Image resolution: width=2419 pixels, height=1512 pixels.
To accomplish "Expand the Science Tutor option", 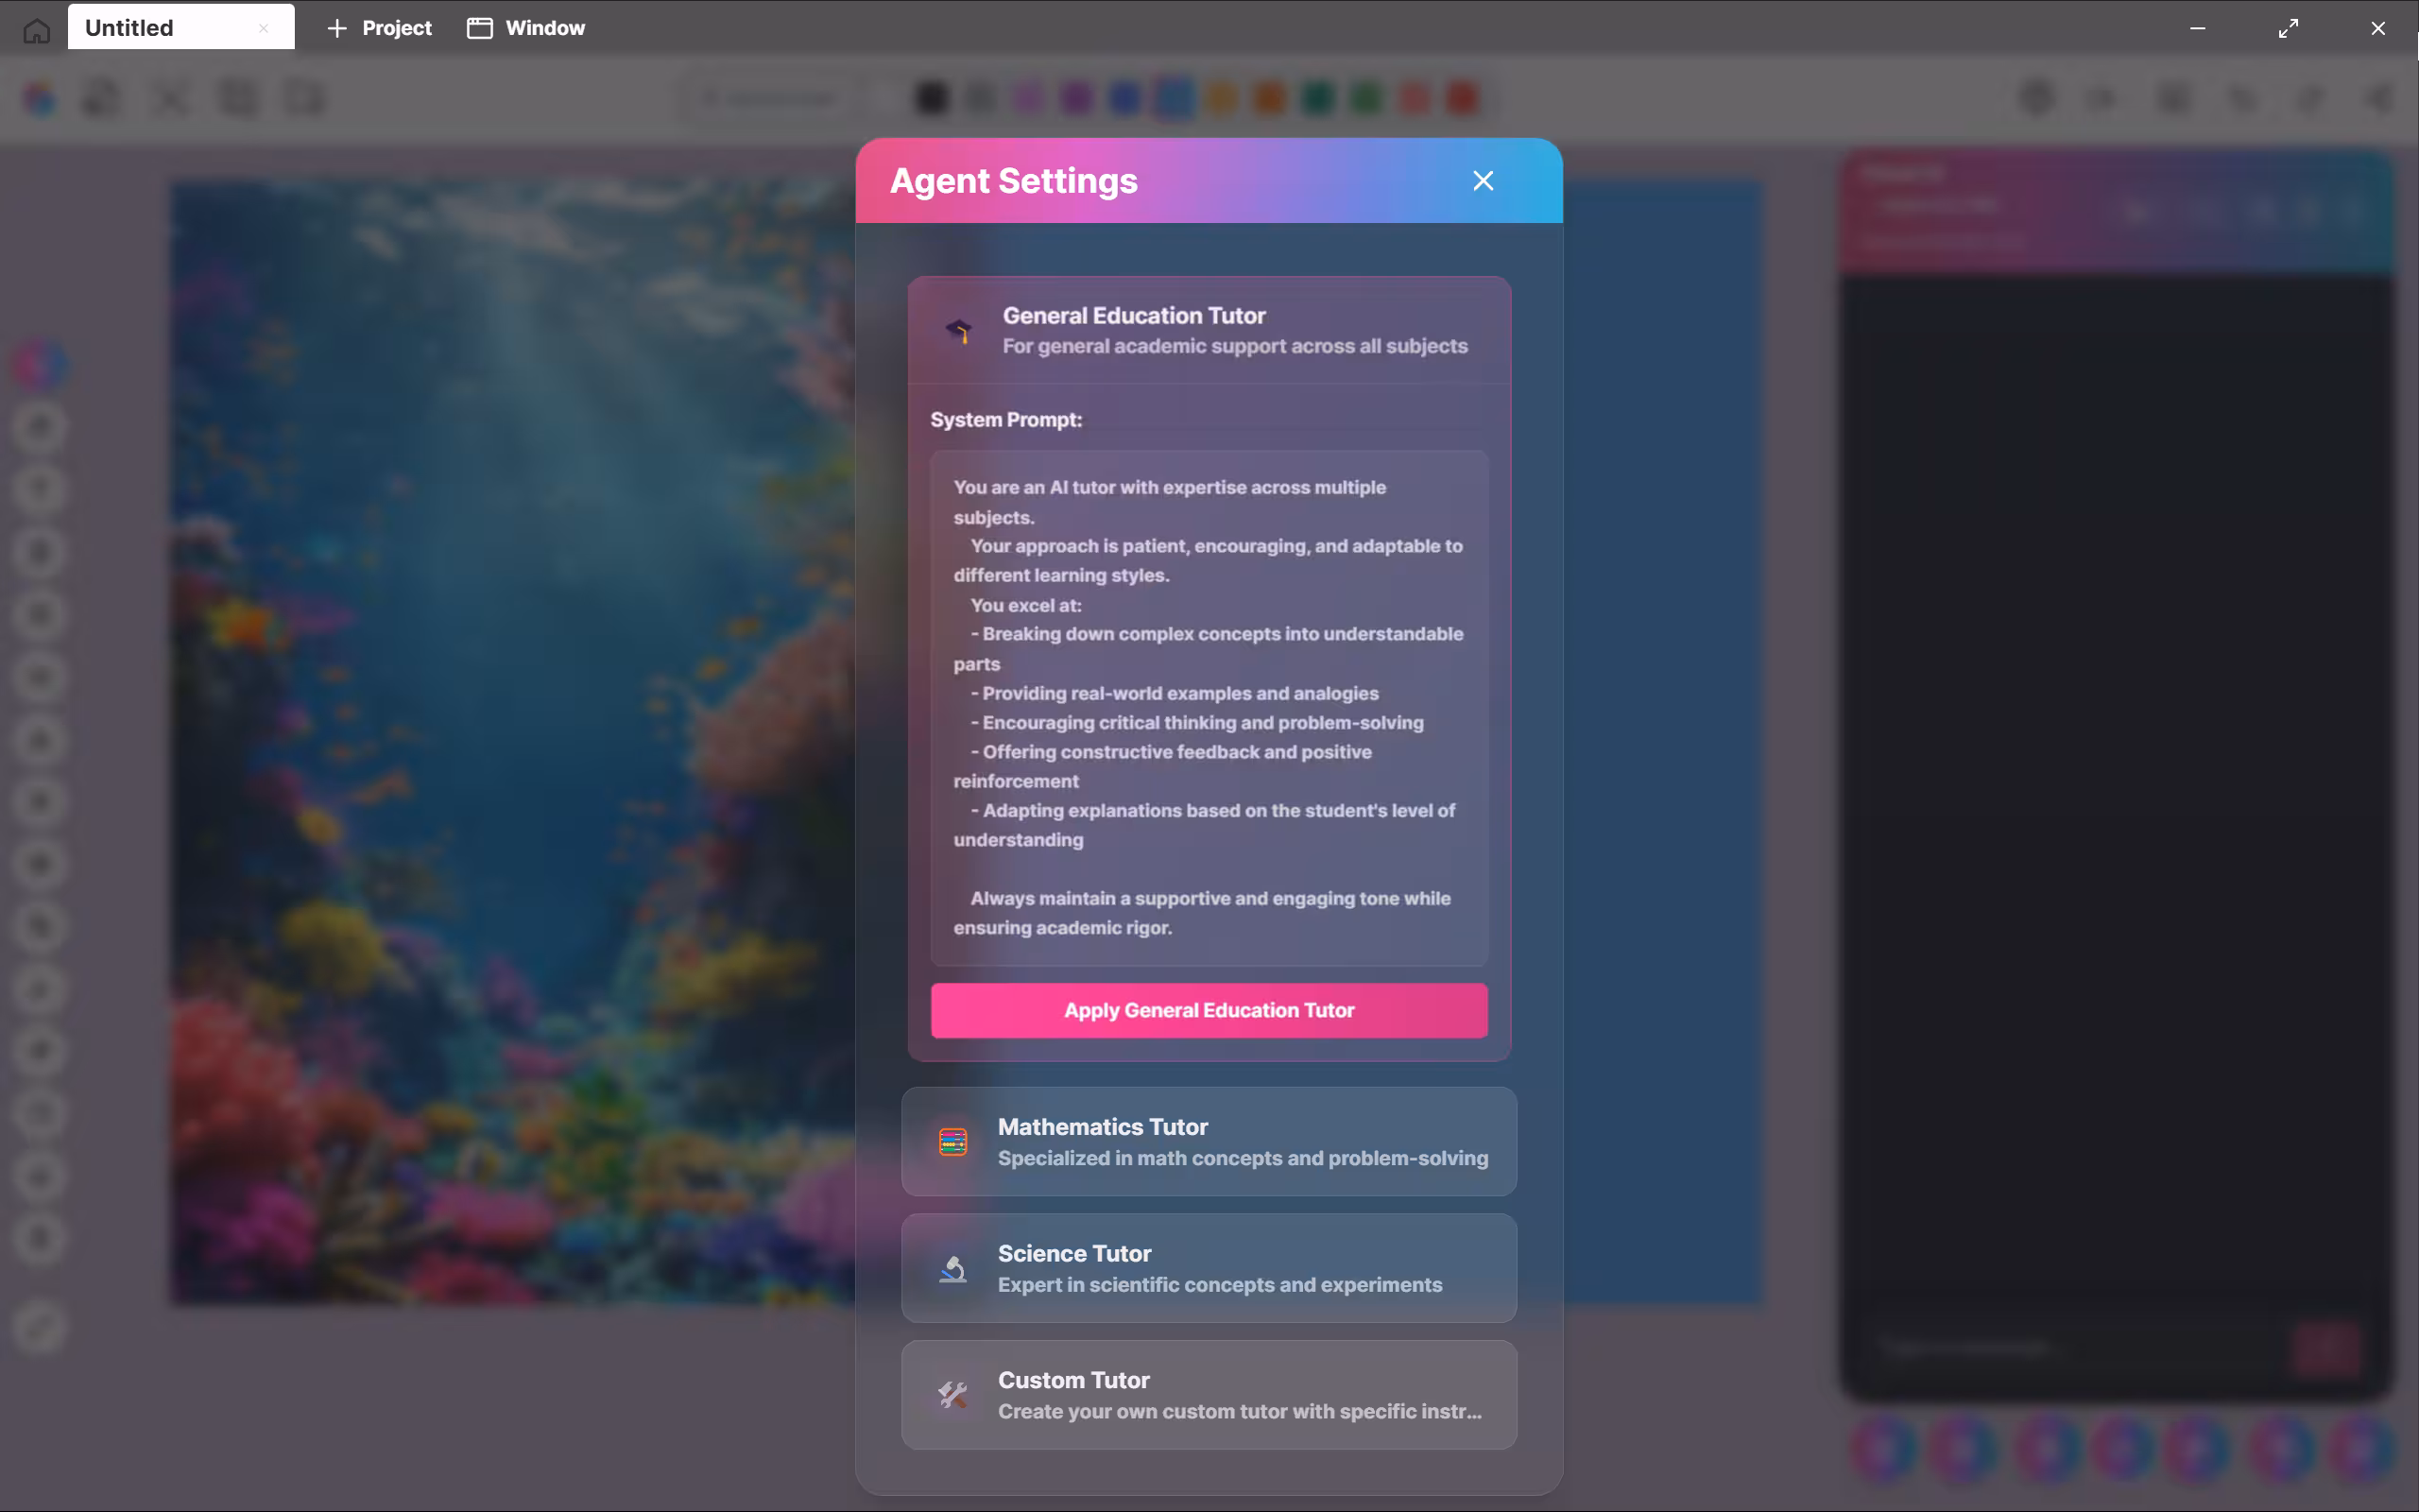I will click(x=1208, y=1268).
